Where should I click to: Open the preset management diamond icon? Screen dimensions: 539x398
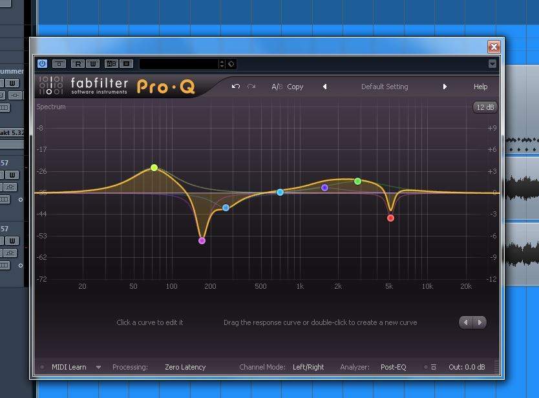[x=231, y=64]
